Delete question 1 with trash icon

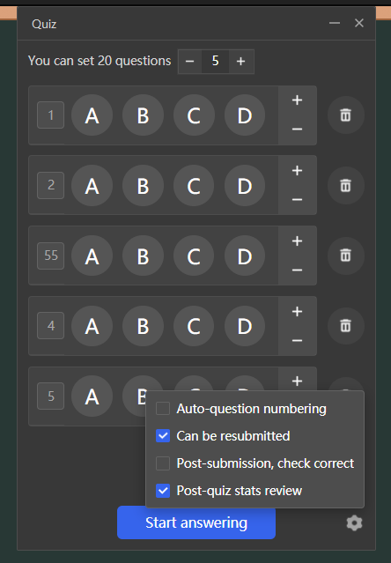pyautogui.click(x=346, y=115)
